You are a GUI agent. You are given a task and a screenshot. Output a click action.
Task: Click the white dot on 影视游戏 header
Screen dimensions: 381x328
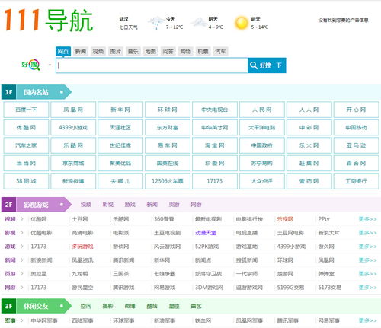pos(62,205)
